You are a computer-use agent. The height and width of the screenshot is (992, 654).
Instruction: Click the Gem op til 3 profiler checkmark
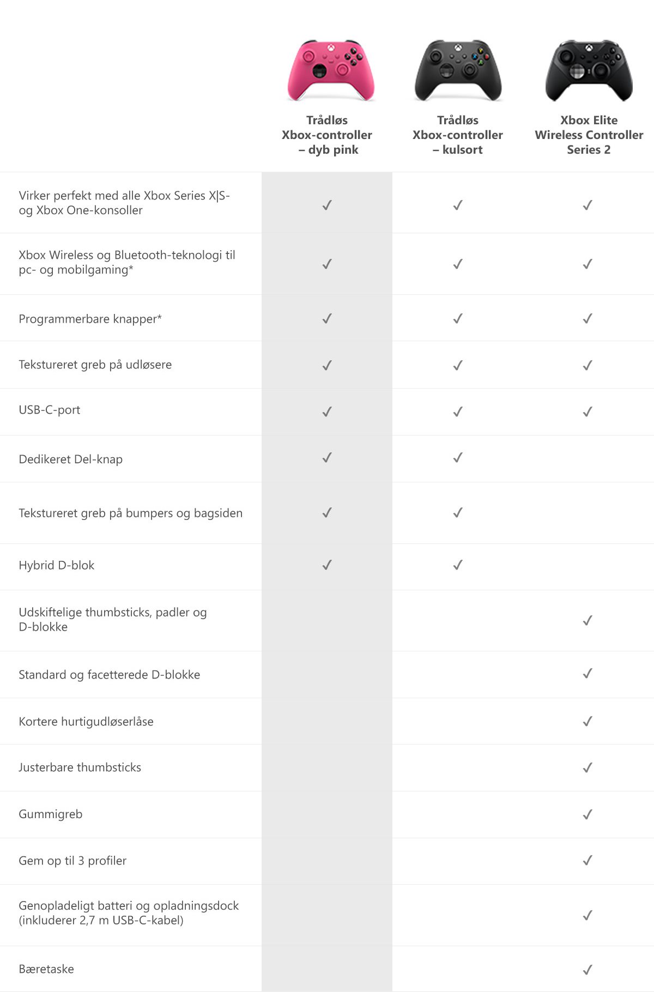tap(588, 861)
